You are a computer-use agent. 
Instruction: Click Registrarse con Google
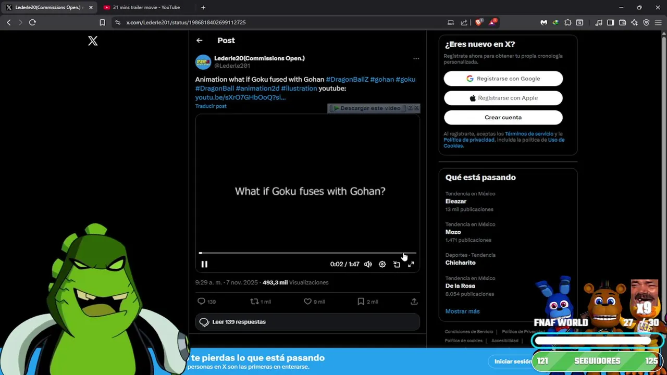pyautogui.click(x=503, y=79)
